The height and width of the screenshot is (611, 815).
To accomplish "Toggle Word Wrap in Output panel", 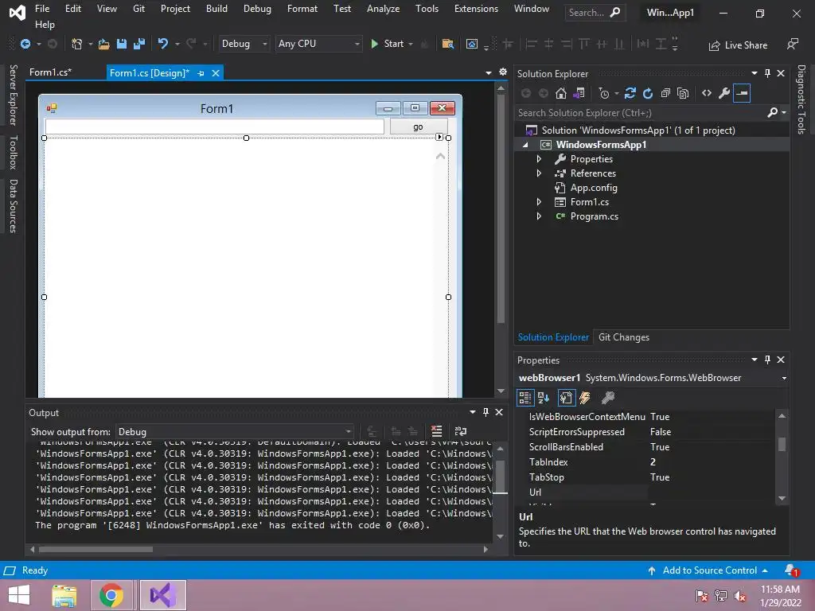I will (461, 431).
